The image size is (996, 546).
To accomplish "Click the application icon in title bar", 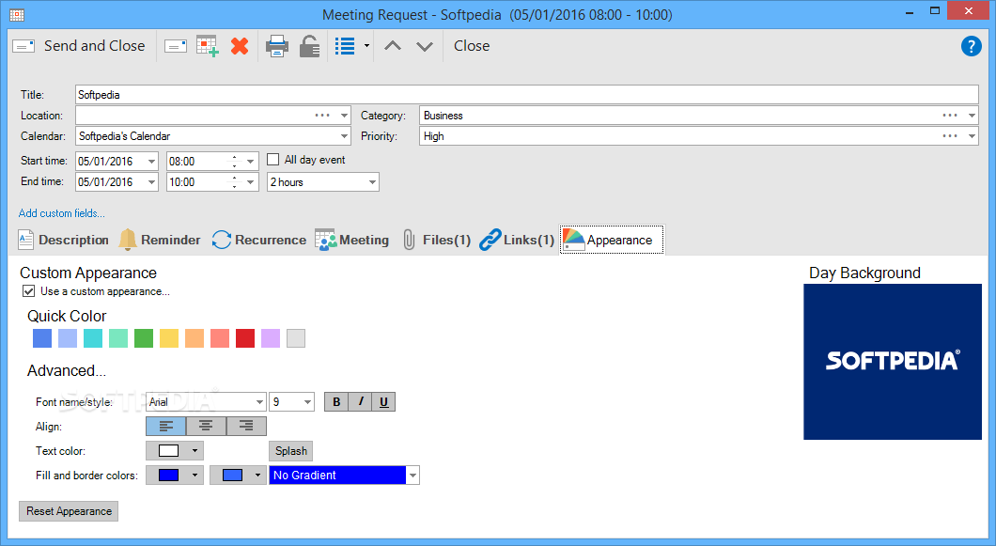I will point(17,15).
